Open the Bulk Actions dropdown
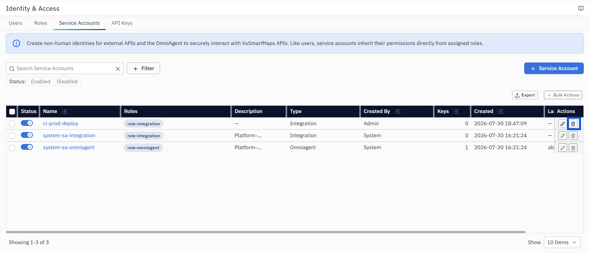This screenshot has width=589, height=253. pos(563,95)
